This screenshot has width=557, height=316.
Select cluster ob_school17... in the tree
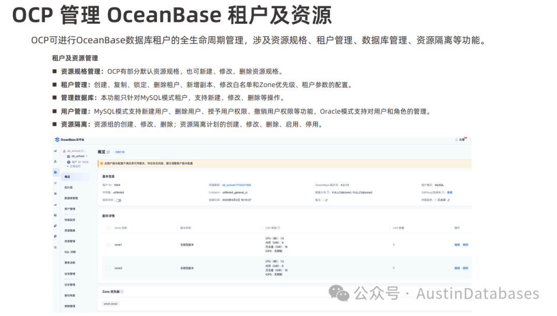[x=76, y=151]
